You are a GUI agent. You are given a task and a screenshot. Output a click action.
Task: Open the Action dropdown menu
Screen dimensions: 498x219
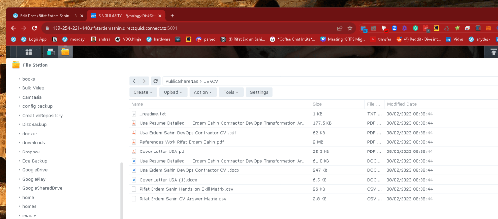pyautogui.click(x=203, y=92)
